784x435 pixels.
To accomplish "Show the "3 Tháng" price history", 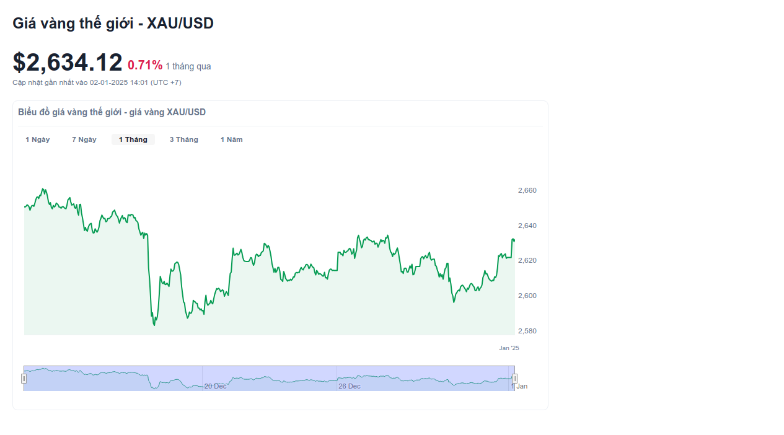I will tap(184, 139).
